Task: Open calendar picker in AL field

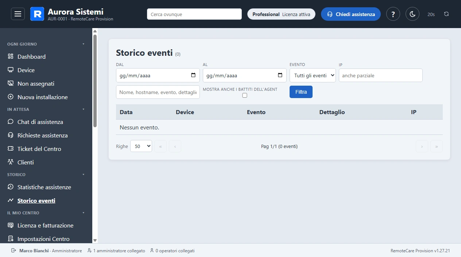Action: click(280, 75)
